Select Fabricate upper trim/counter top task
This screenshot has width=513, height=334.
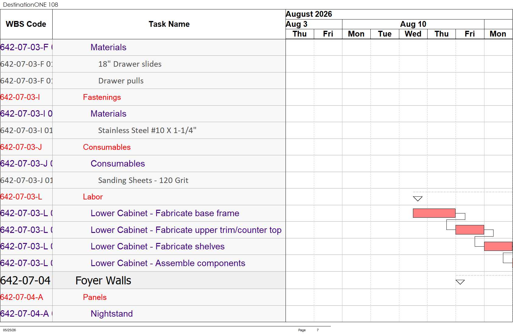(x=186, y=230)
